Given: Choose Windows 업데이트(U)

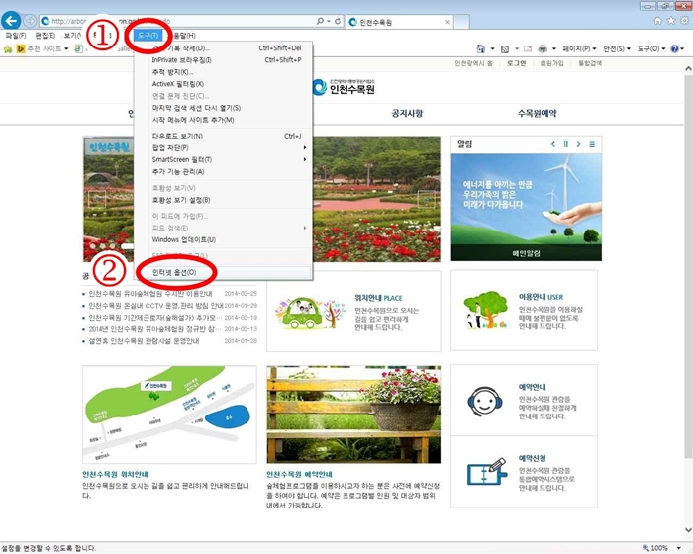Looking at the screenshot, I should (223, 239).
